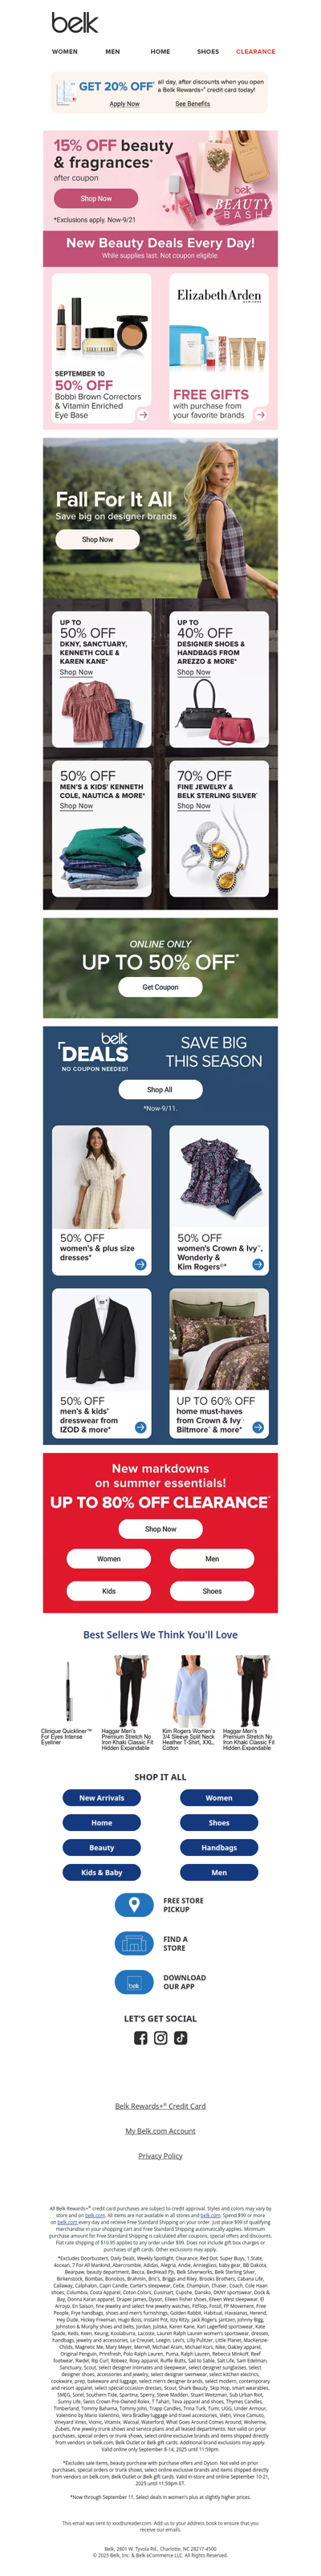
Task: Click Apply Now credit card link
Action: [x=124, y=104]
